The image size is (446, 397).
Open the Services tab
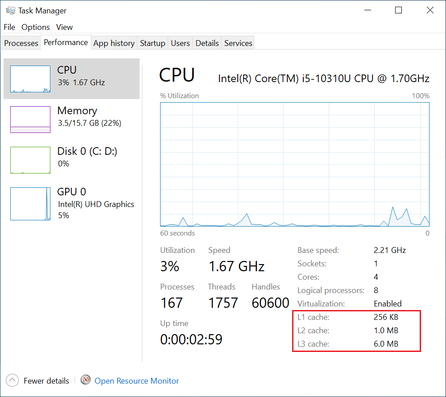coord(238,43)
